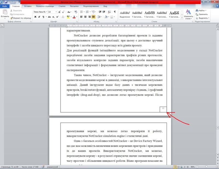Toggle justify alignment

tap(93, 17)
